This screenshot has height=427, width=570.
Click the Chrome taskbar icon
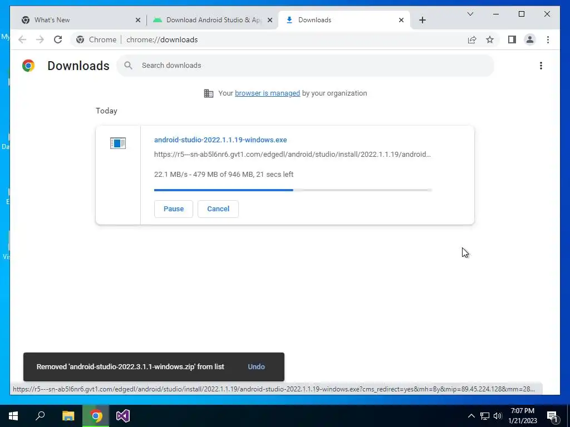(x=96, y=416)
